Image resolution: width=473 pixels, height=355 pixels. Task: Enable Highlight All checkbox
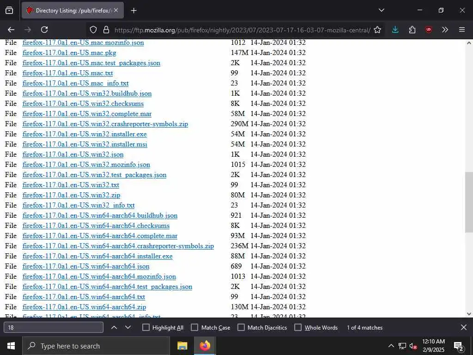point(146,328)
